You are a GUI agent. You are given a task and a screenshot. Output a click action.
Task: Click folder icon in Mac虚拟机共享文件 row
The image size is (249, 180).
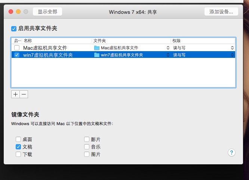(x=97, y=48)
